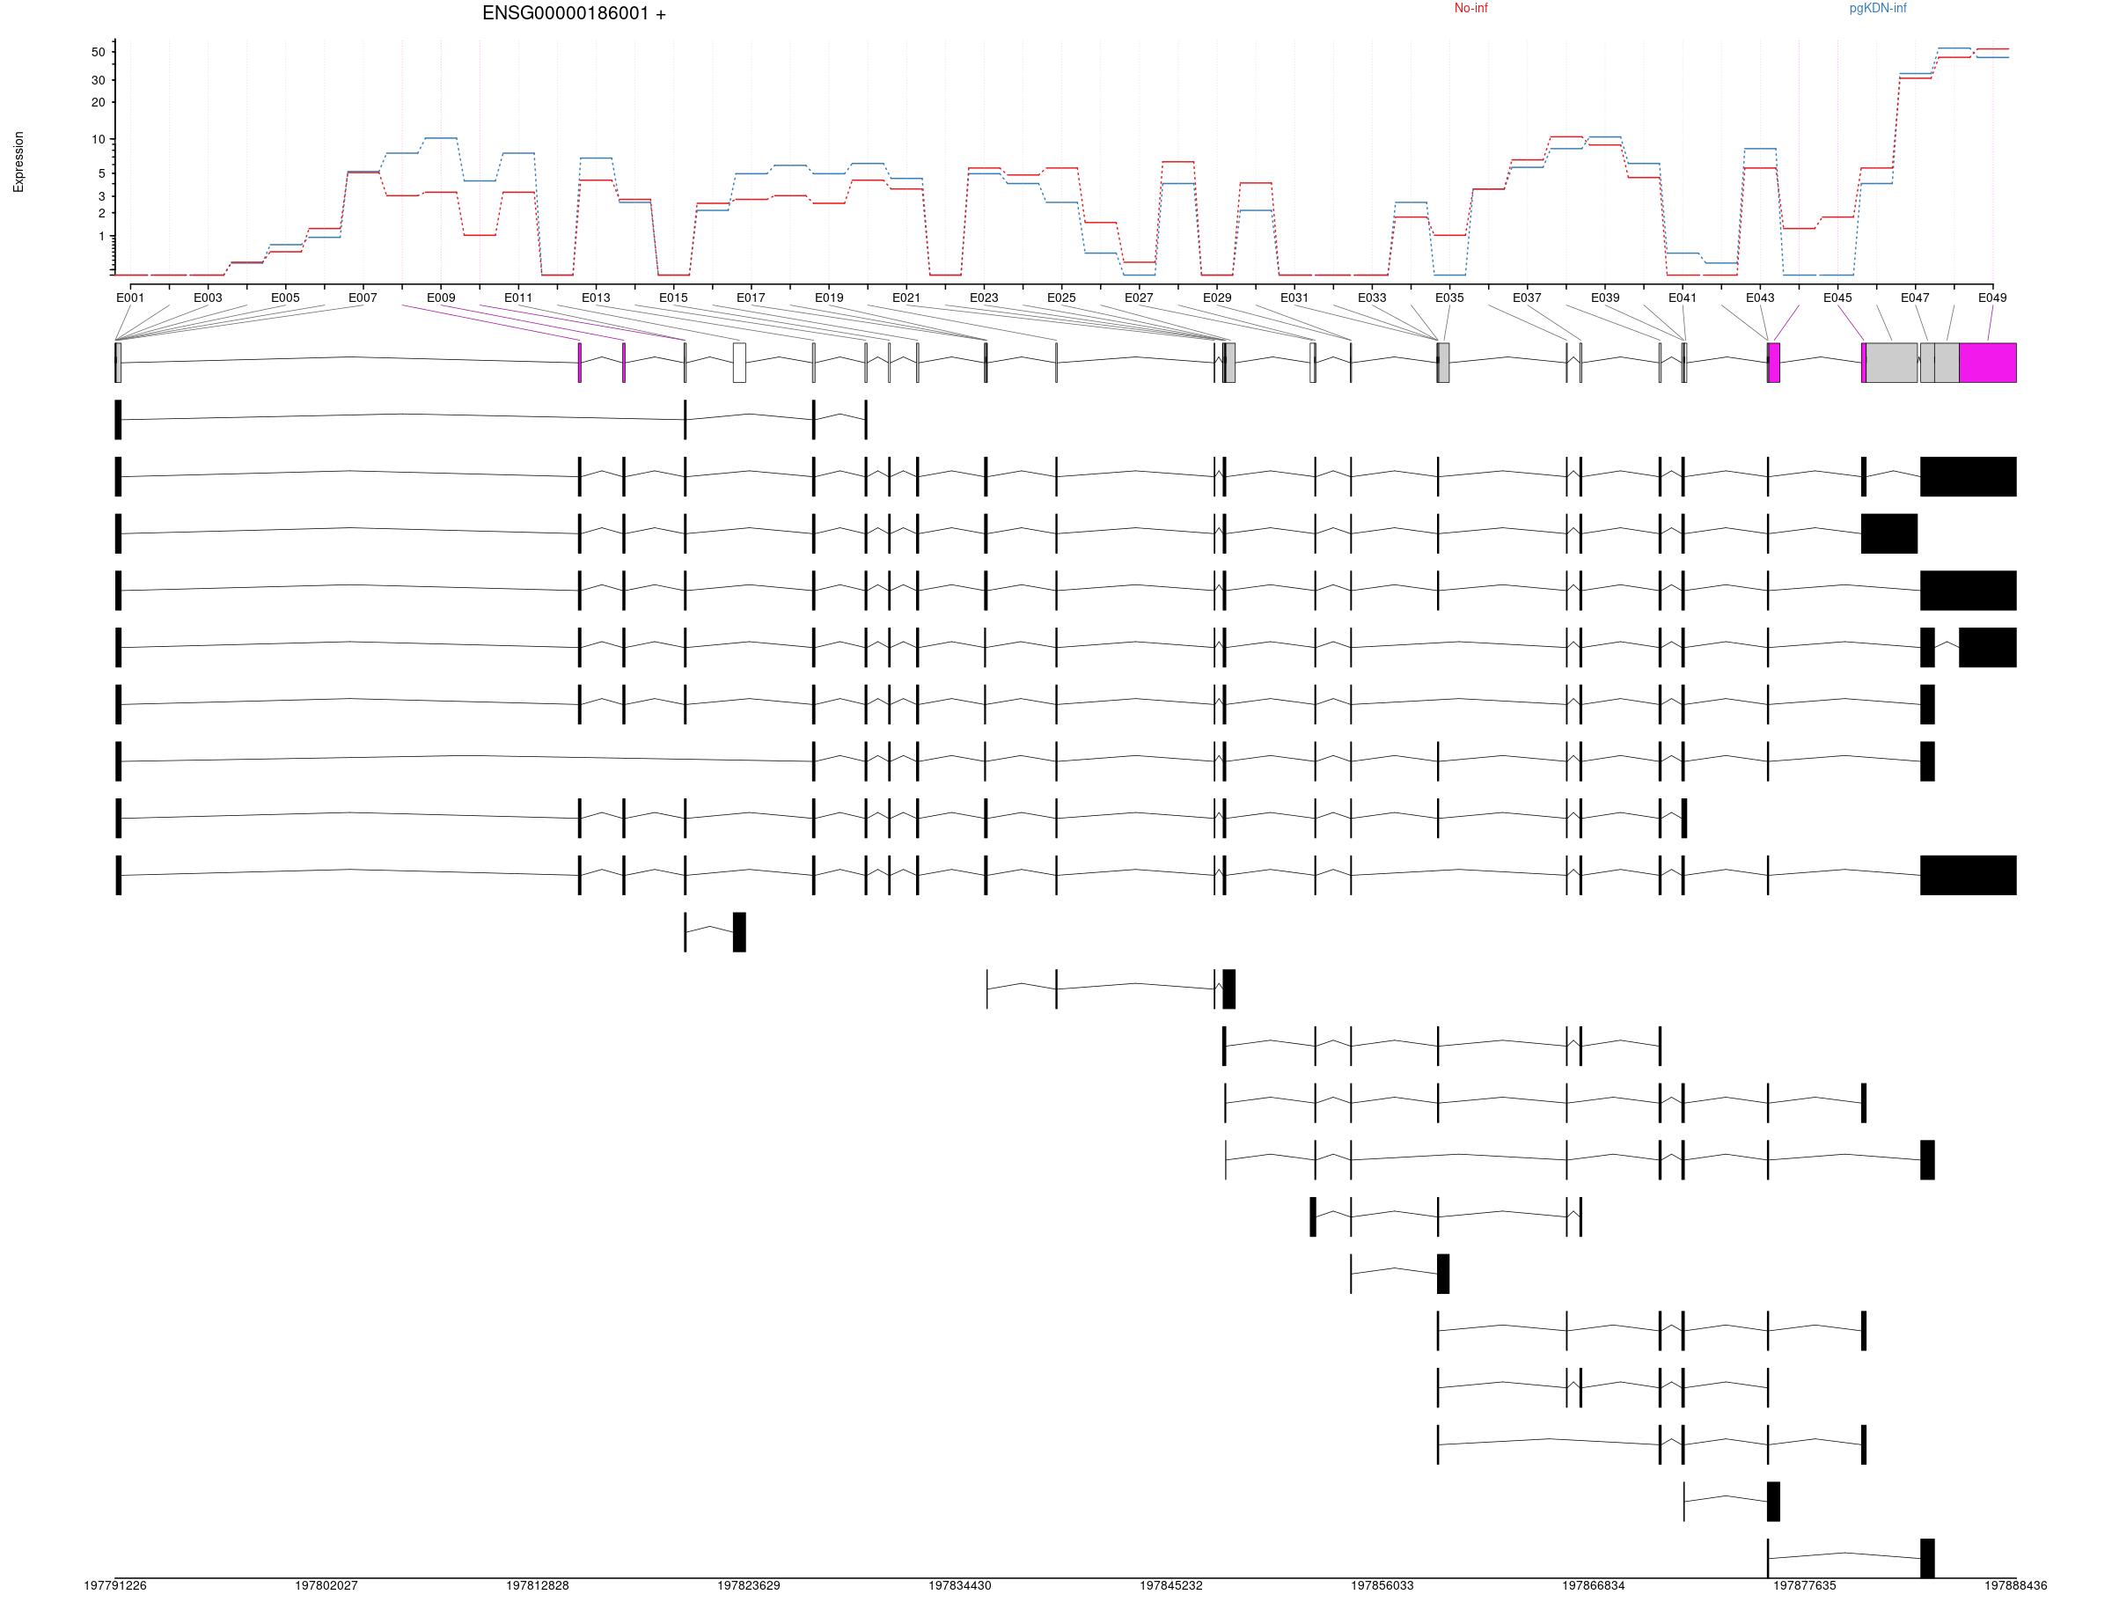The image size is (2112, 1602).
Task: Click exon label E049
Action: pos(1991,298)
